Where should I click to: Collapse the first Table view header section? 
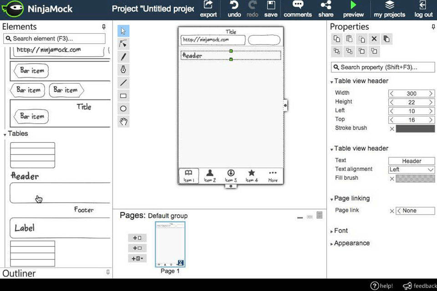(332, 82)
